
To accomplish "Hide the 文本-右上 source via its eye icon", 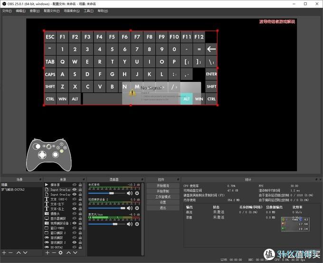I will coord(75,208).
